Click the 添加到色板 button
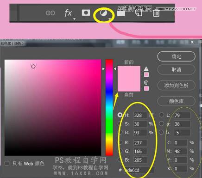Viewport: 202px width, 178px height. (177, 85)
